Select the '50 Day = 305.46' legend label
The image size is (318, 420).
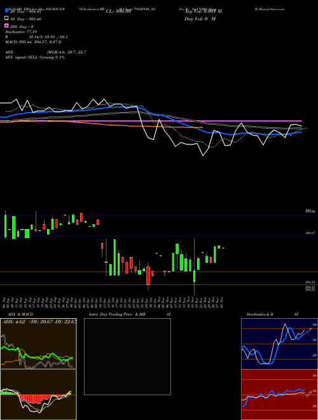(x=25, y=19)
